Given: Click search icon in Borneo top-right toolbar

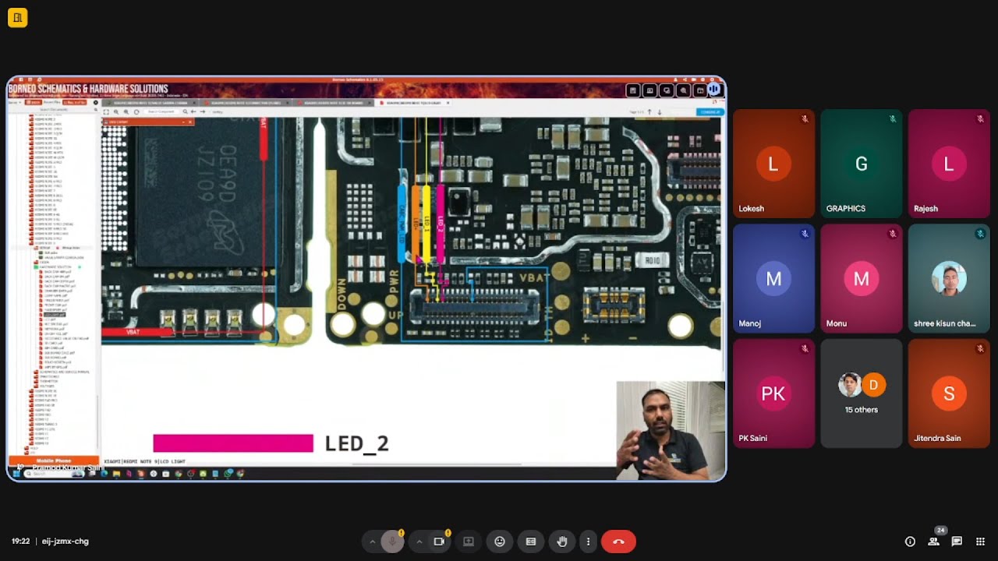Looking at the screenshot, I should (683, 90).
